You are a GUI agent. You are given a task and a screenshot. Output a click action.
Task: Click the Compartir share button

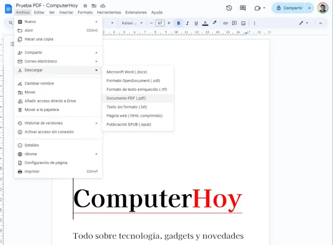pos(289,8)
